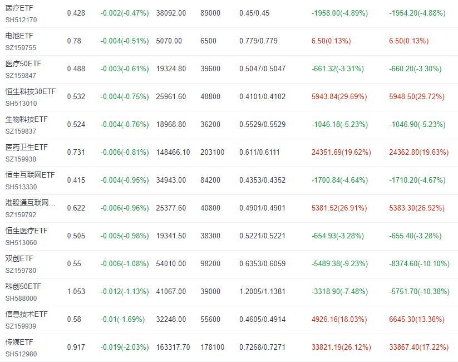This screenshot has height=362, width=458.
Task: Click profit value 6645.30(13.36%)
Action: point(417,319)
